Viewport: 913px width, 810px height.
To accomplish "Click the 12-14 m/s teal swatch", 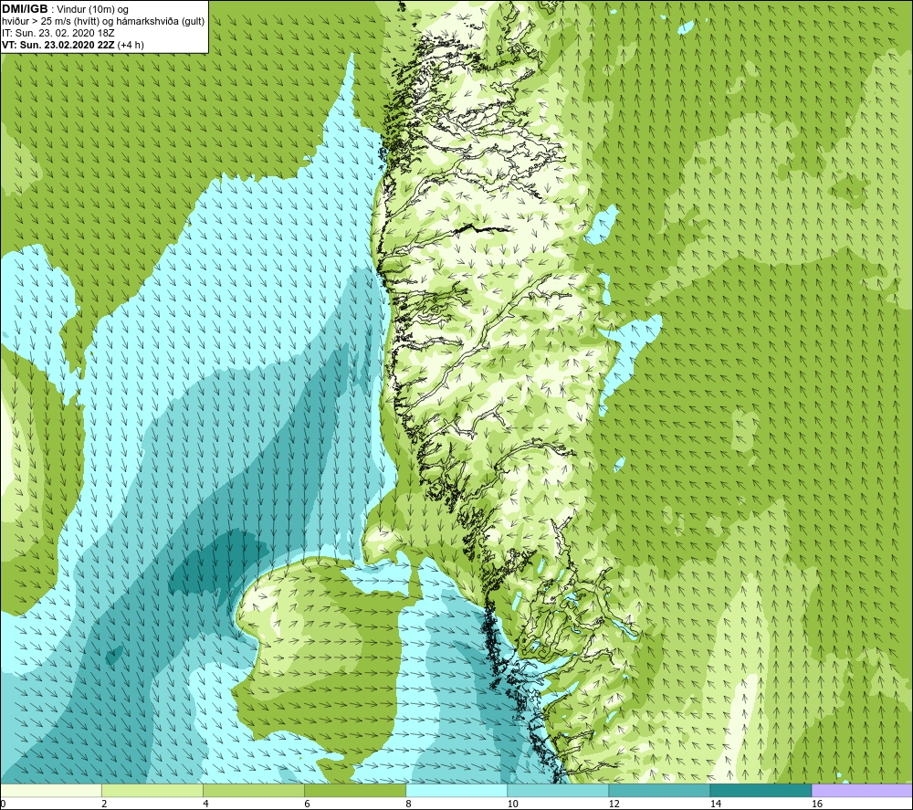I will 659,790.
